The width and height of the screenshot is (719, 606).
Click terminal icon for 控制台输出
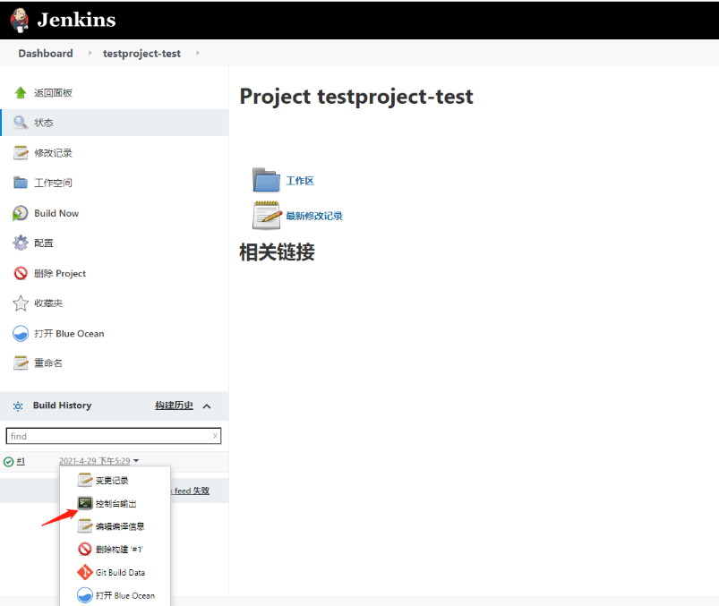click(x=85, y=503)
